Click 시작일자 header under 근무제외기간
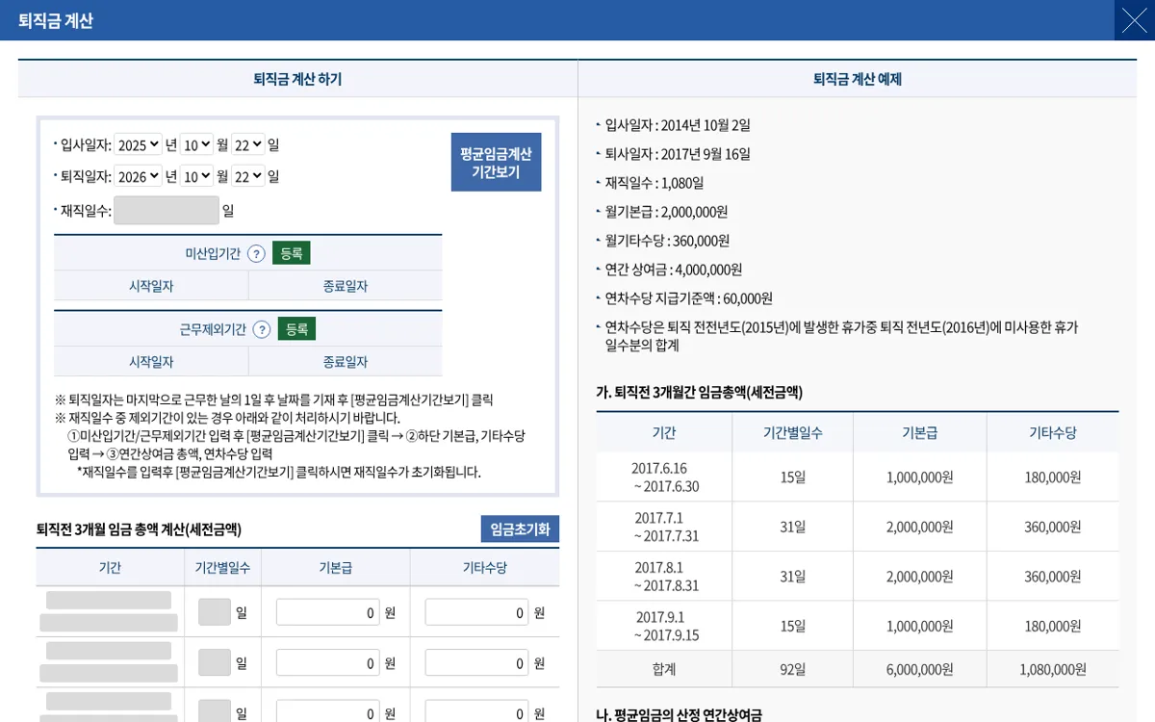This screenshot has width=1155, height=722. pos(151,362)
